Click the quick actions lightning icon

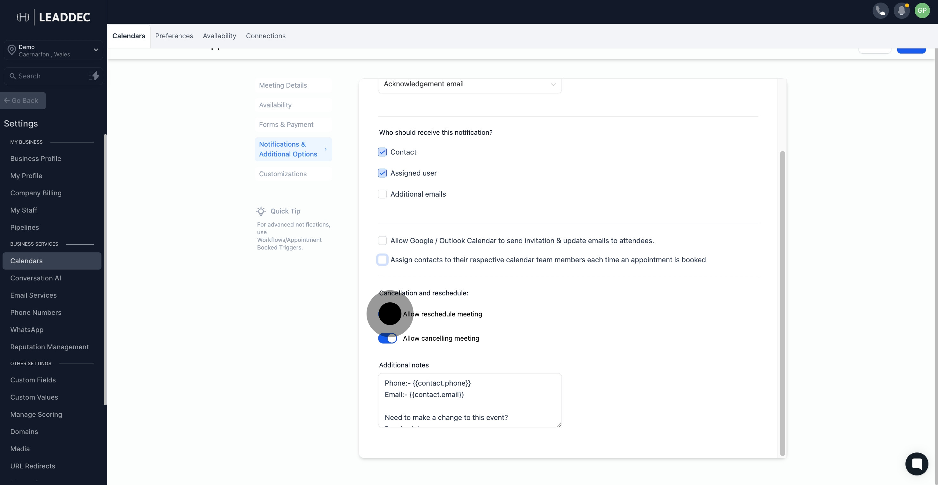pos(94,76)
